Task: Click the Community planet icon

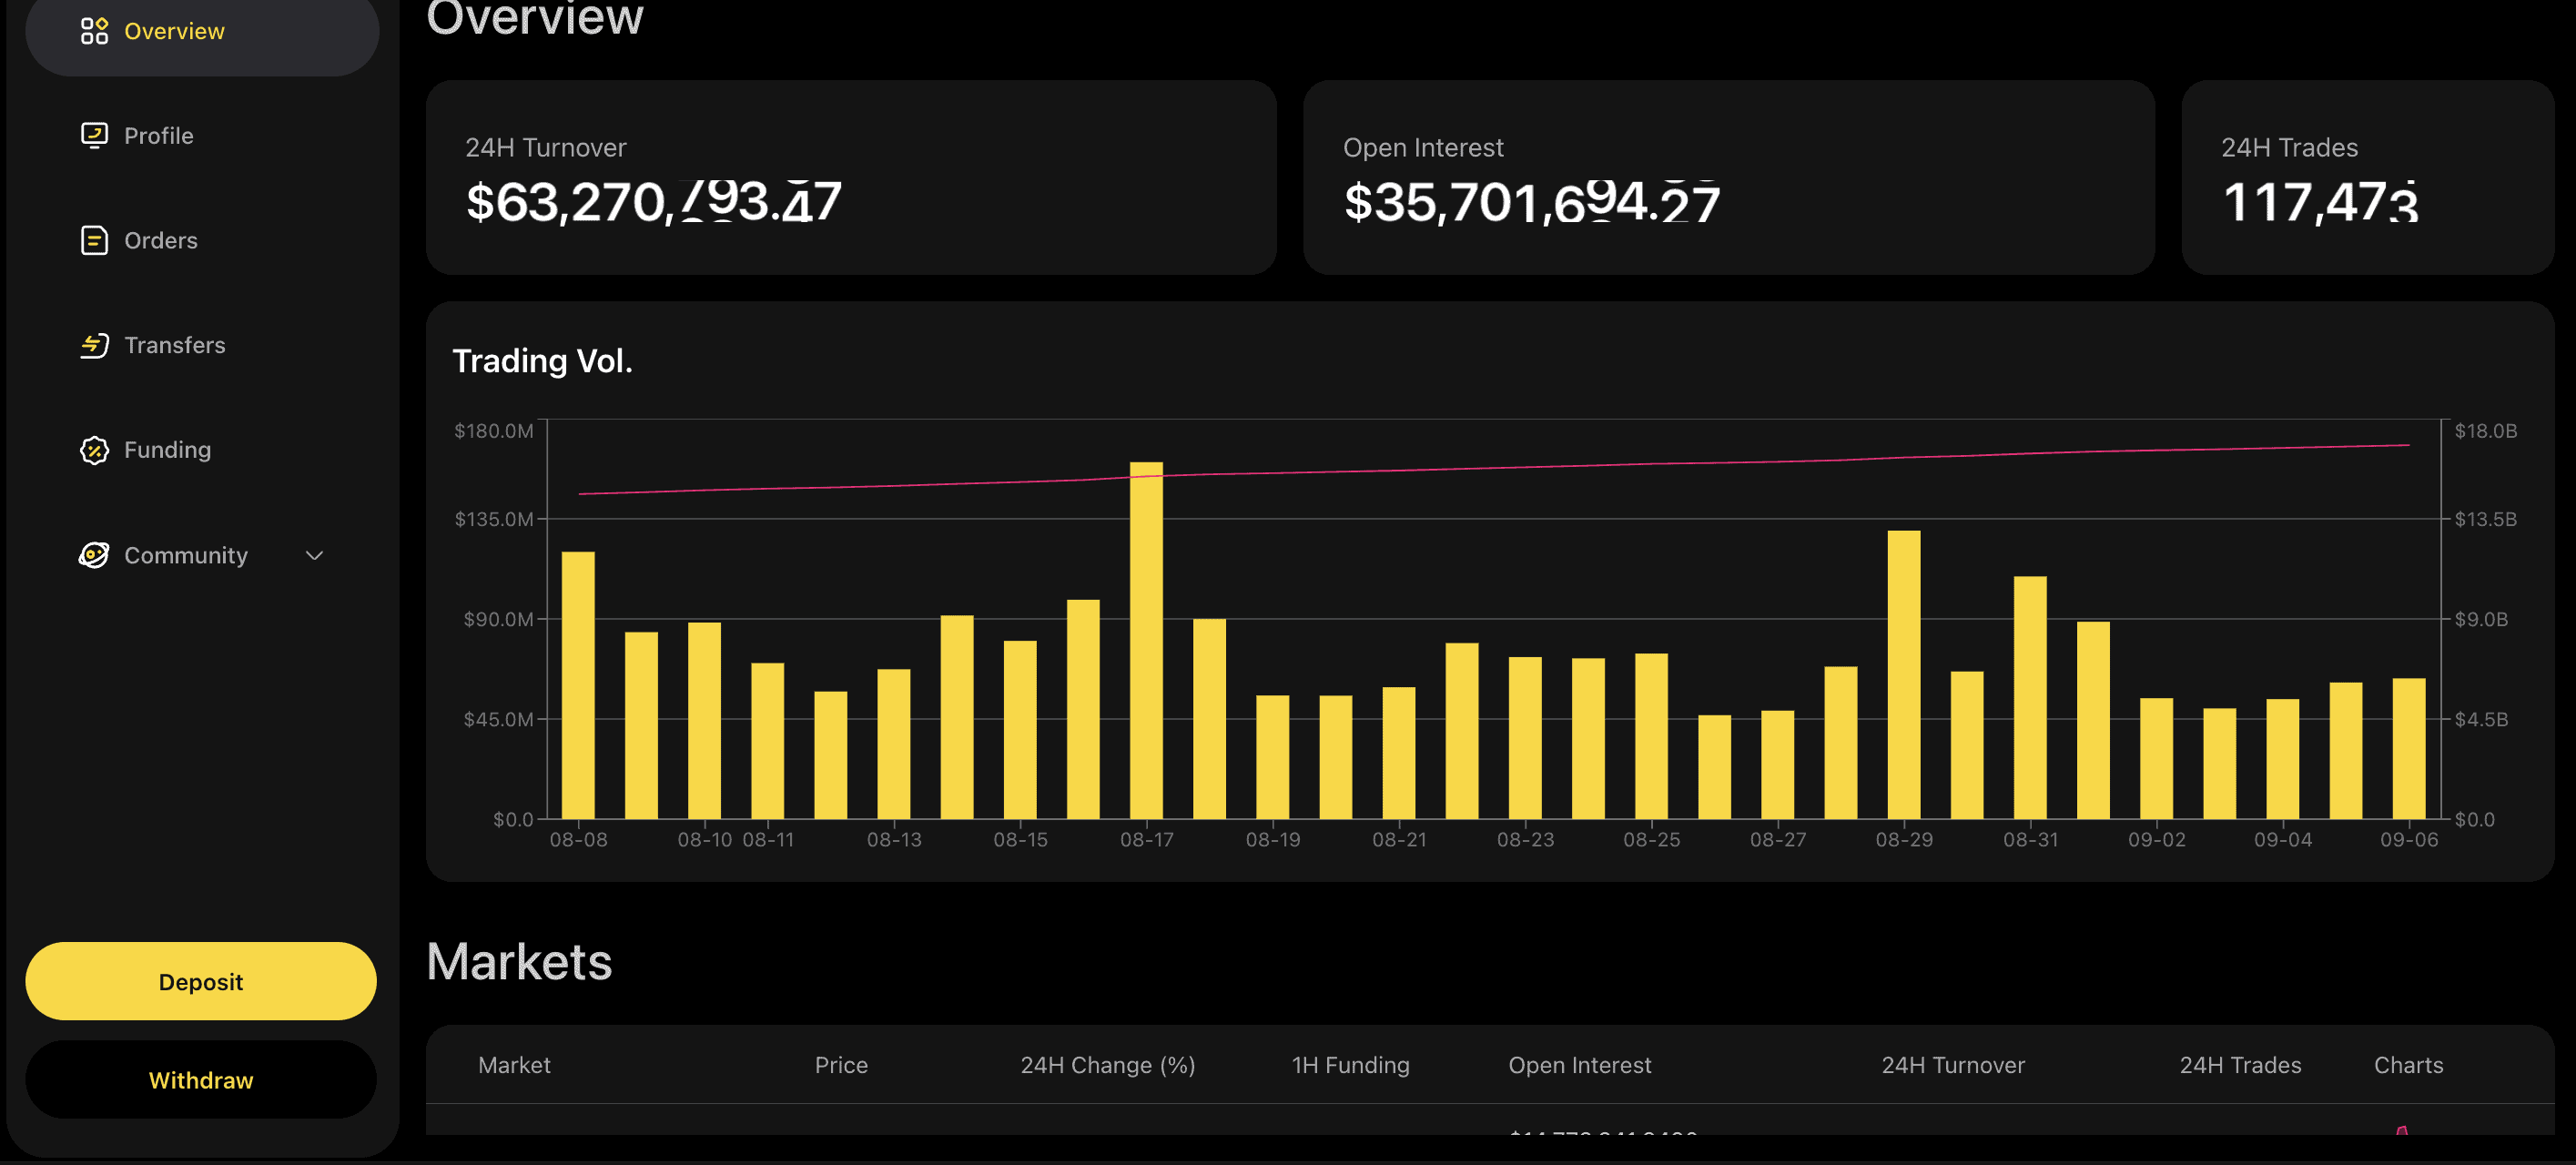Action: (94, 555)
